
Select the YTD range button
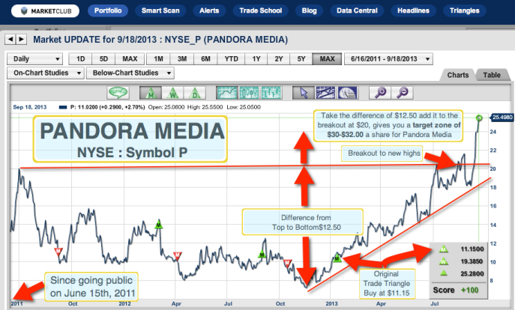[231, 59]
